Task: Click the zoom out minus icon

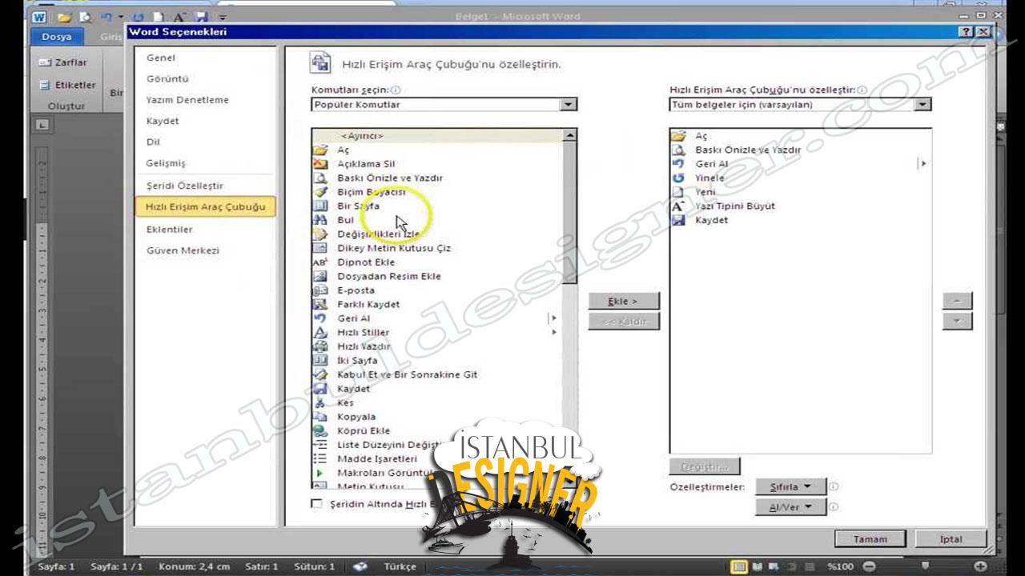Action: pos(869,566)
